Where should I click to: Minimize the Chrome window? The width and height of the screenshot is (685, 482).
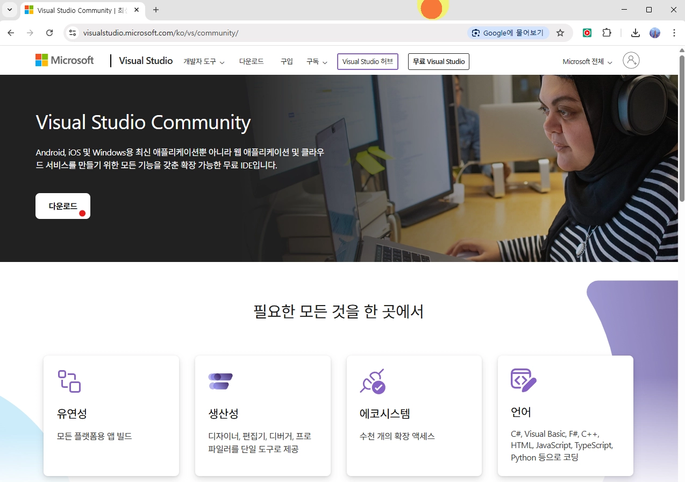tap(624, 10)
